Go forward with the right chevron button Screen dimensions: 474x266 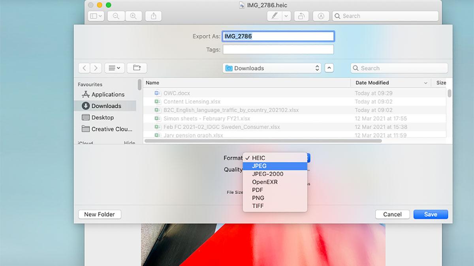[96, 68]
